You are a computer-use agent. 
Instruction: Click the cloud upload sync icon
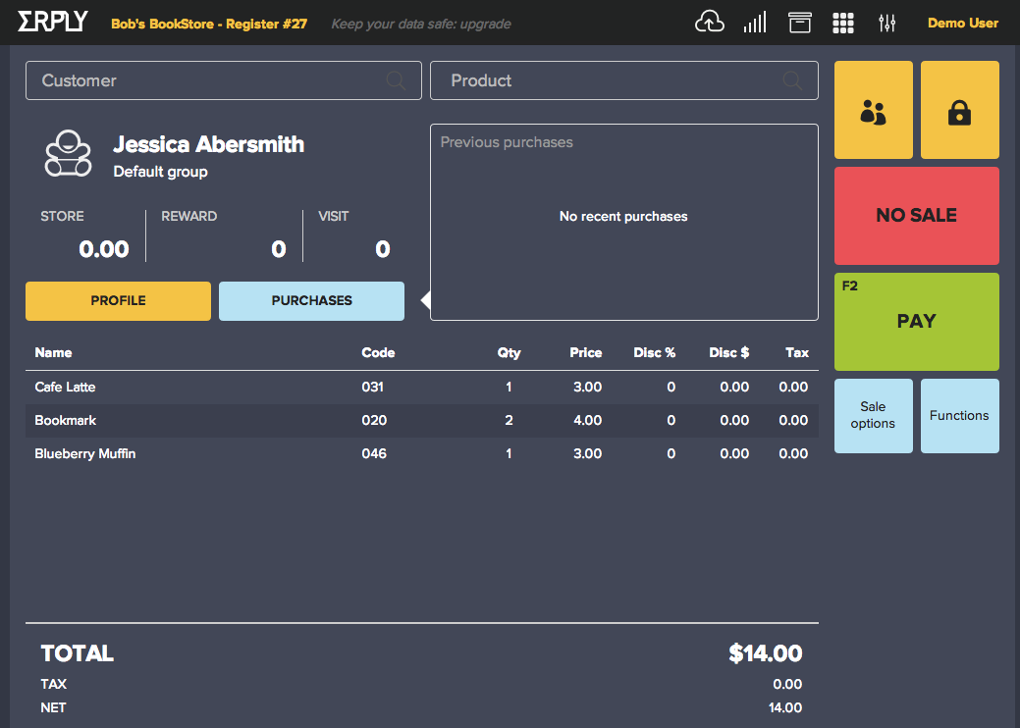tap(709, 23)
